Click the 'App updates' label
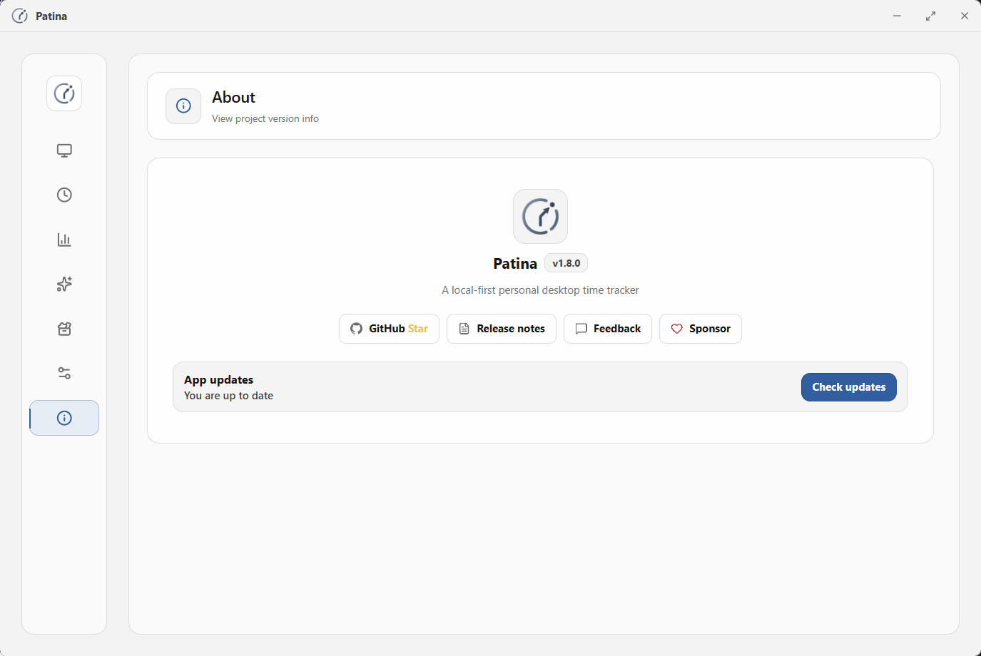The image size is (981, 656). point(218,380)
